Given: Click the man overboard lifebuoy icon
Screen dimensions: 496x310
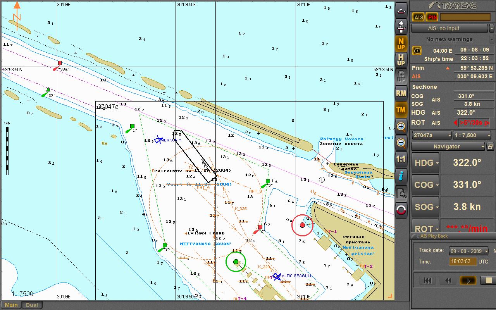Looking at the screenshot, I should point(401,210).
